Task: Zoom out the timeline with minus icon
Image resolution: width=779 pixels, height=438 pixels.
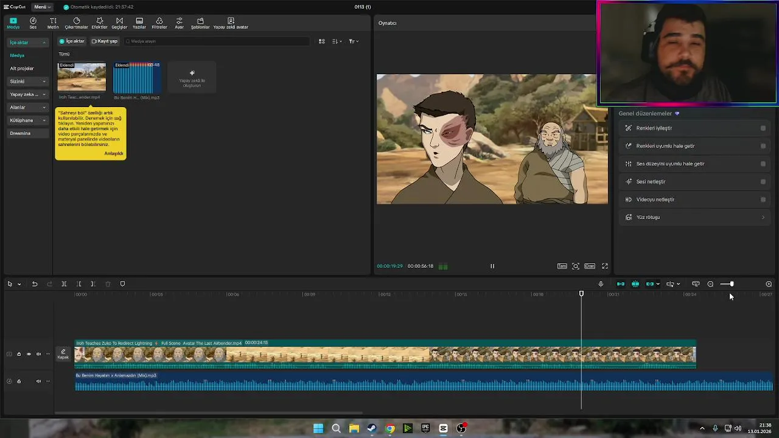Action: click(x=710, y=284)
